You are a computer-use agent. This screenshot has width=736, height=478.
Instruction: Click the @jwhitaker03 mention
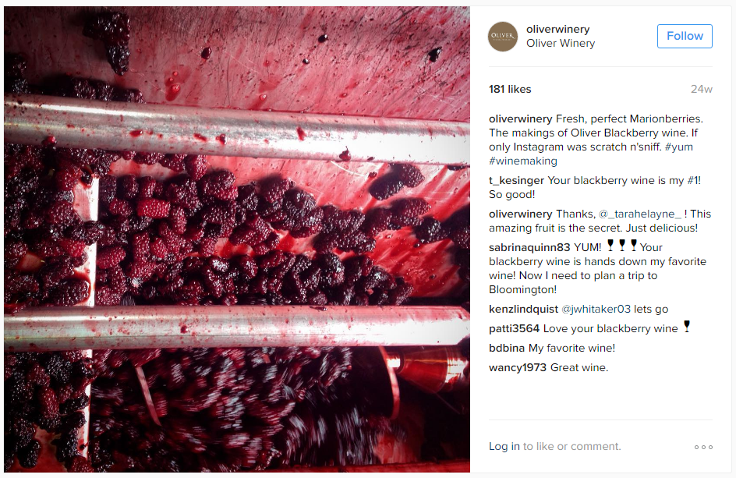(x=596, y=309)
